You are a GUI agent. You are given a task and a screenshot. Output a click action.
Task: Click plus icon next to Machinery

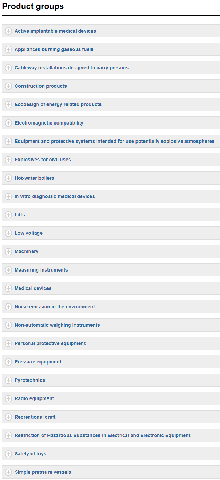(x=8, y=251)
